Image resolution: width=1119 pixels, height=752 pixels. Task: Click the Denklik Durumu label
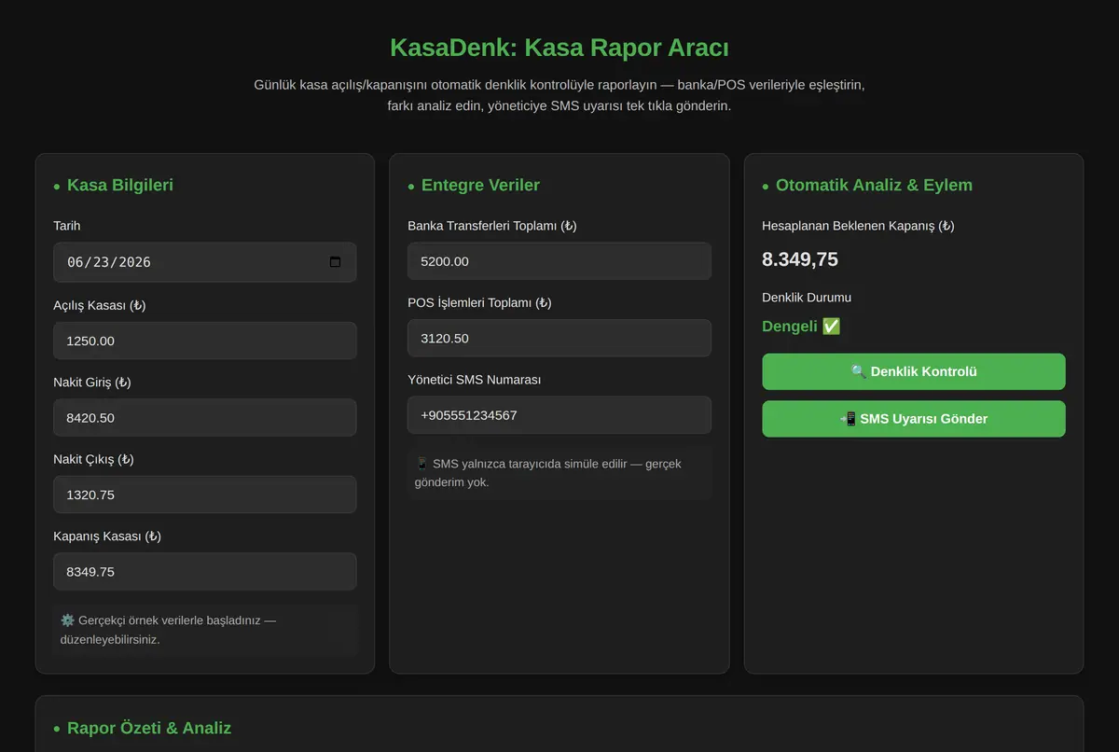point(807,298)
